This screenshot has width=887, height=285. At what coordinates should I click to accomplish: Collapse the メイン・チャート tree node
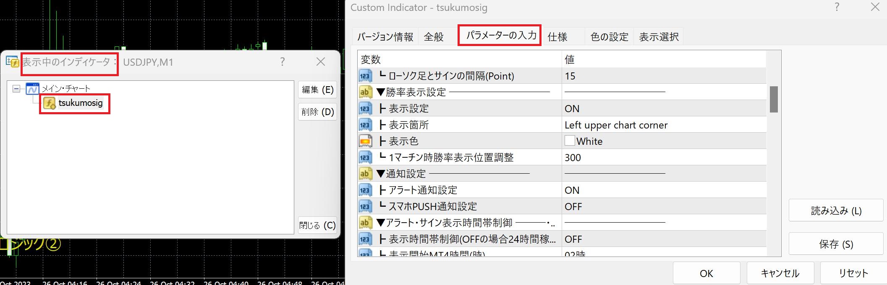tap(16, 89)
